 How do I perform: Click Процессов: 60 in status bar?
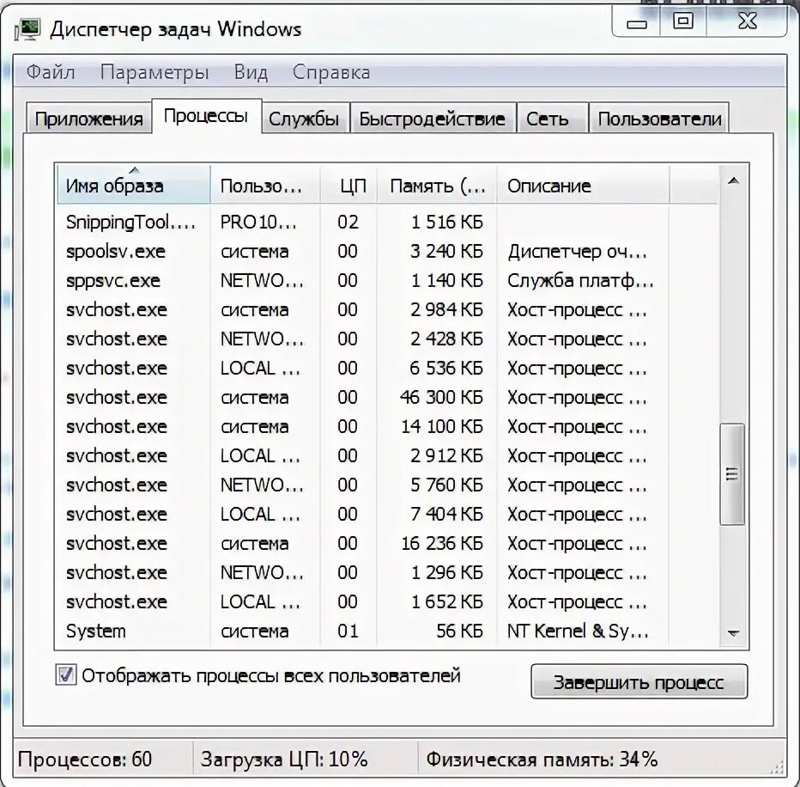coord(85,759)
